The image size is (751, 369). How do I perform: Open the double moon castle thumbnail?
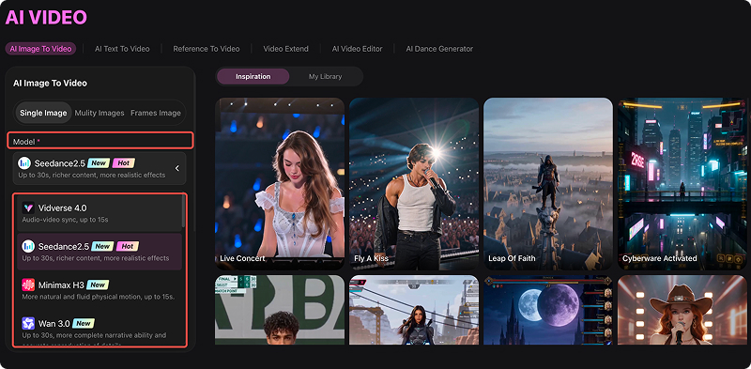(x=548, y=310)
